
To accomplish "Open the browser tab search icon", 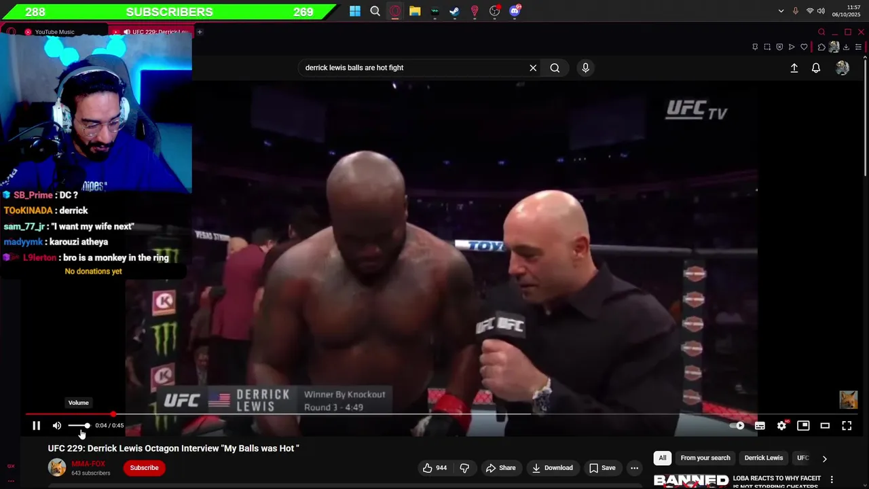I will [821, 32].
